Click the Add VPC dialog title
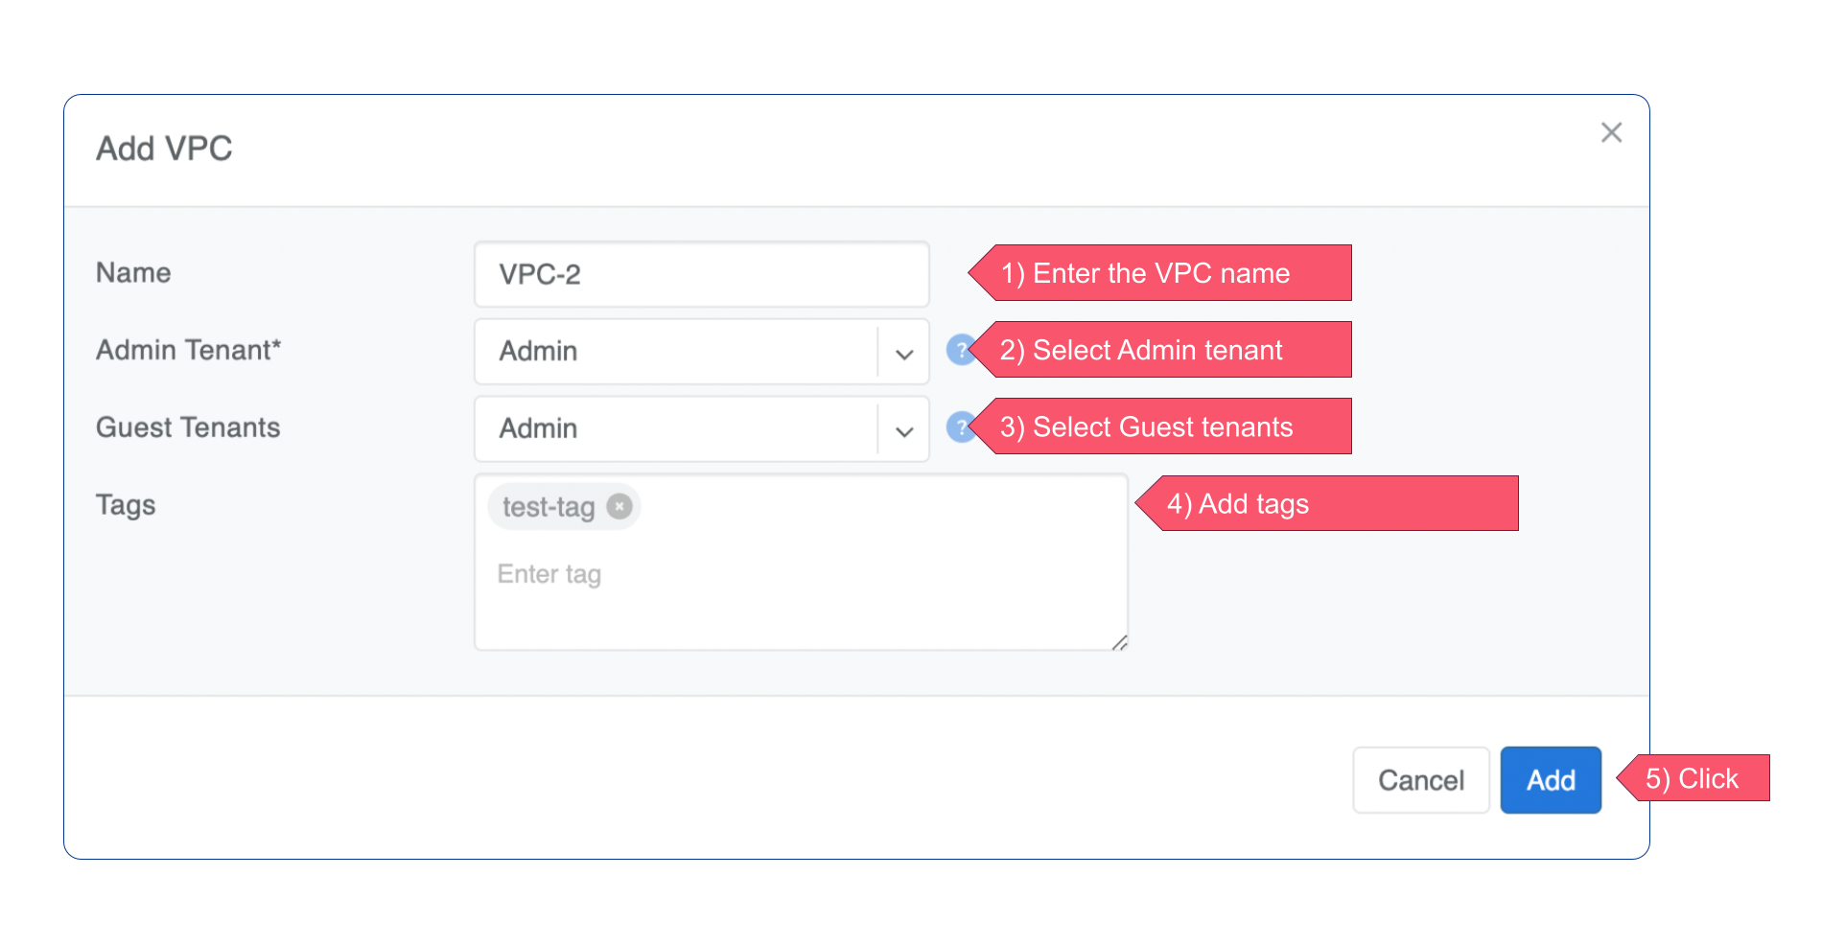 click(x=164, y=149)
